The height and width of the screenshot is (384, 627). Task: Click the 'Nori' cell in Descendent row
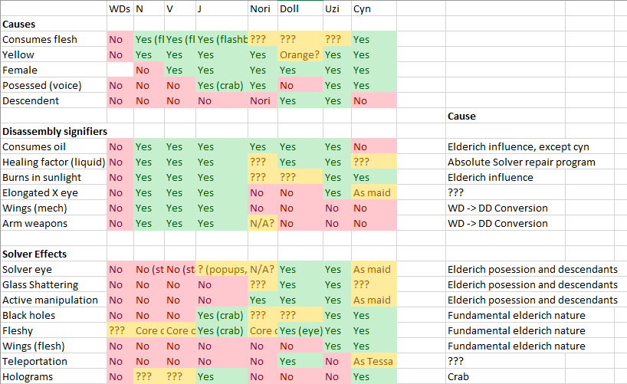pyautogui.click(x=263, y=101)
